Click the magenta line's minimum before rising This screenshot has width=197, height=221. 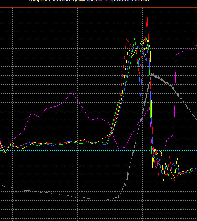click(119, 148)
